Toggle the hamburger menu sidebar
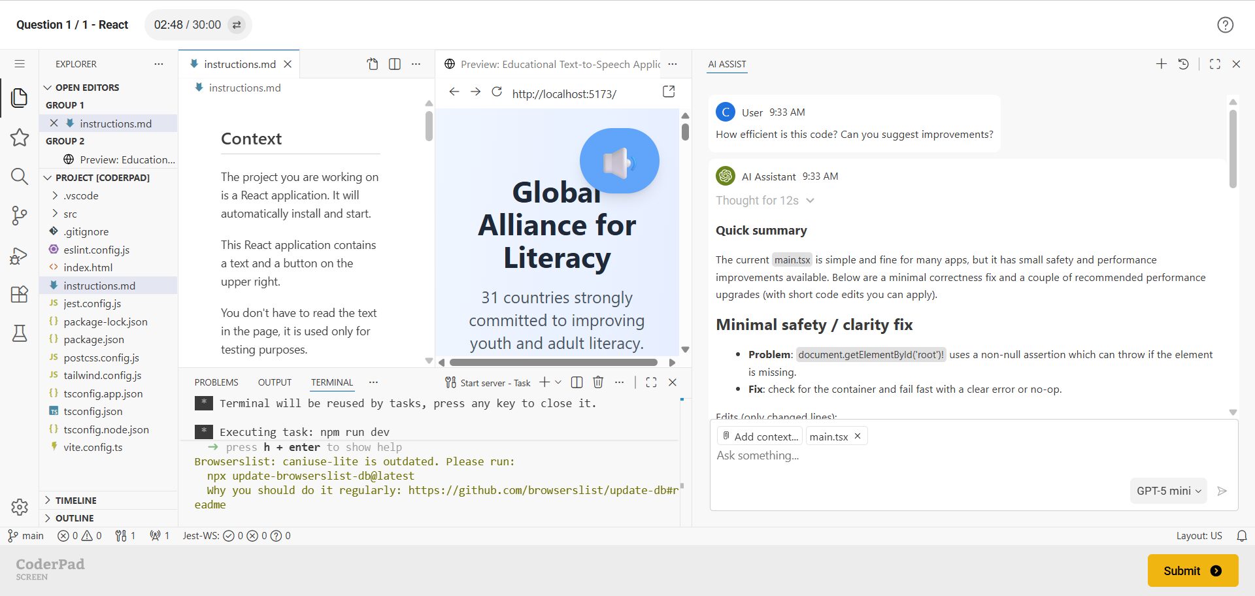This screenshot has width=1255, height=596. point(20,64)
